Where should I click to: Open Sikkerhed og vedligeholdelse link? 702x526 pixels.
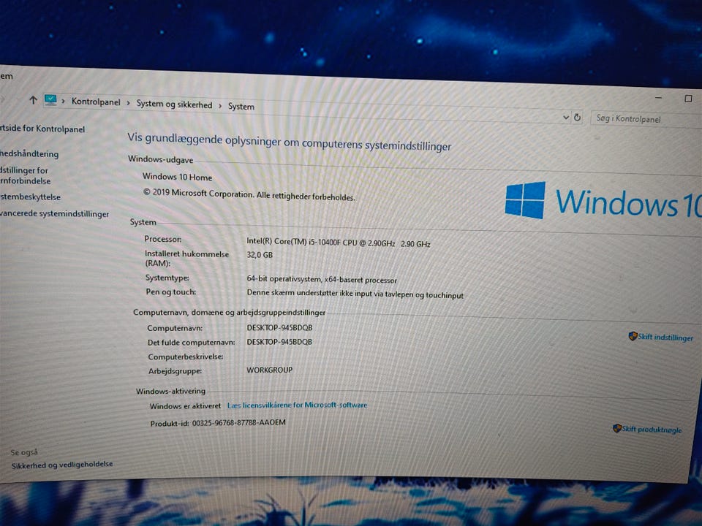[62, 465]
